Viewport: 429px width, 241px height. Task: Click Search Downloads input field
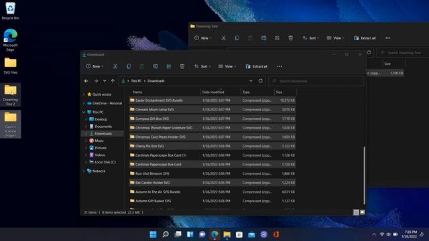pyautogui.click(x=316, y=81)
